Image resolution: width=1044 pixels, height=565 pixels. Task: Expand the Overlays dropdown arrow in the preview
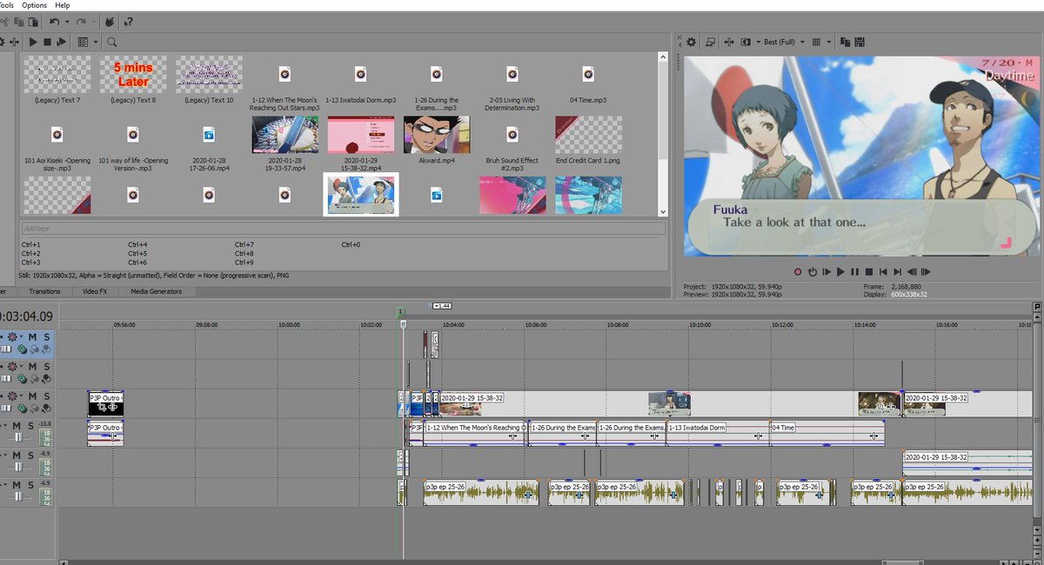pos(829,42)
